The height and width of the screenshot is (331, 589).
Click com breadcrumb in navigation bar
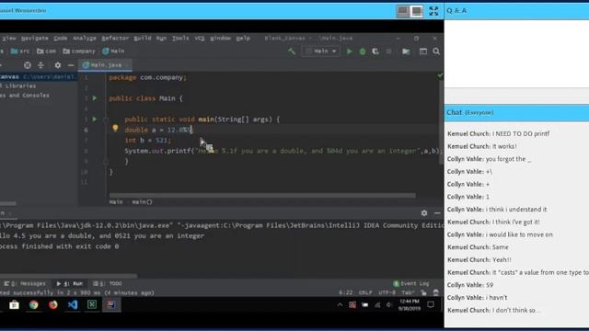(46, 51)
